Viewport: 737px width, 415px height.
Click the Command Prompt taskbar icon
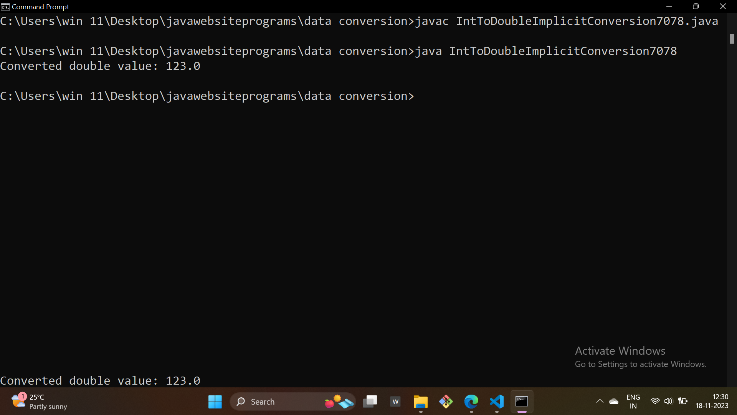point(522,402)
